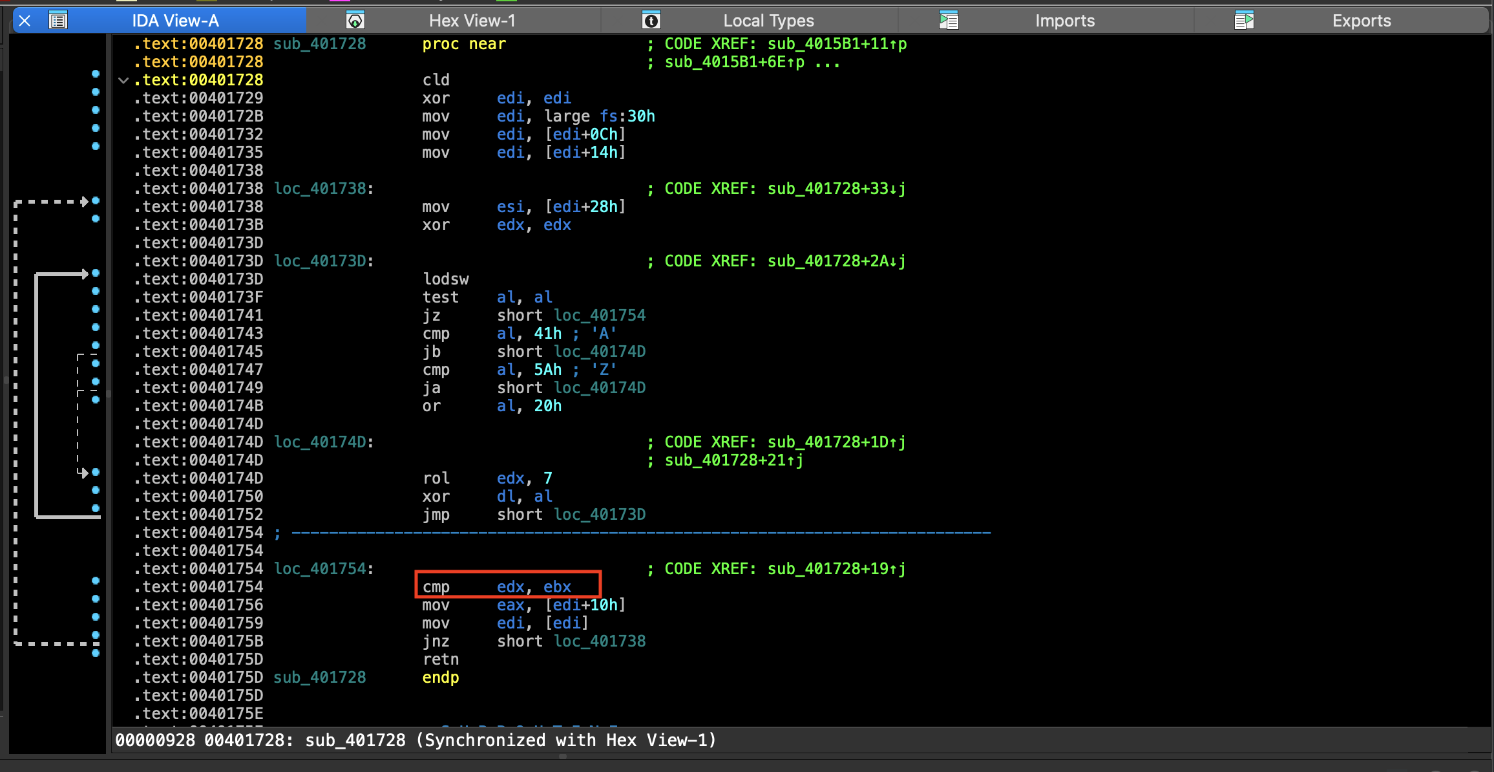Click the Imports tab icon
The width and height of the screenshot is (1494, 772).
(949, 21)
